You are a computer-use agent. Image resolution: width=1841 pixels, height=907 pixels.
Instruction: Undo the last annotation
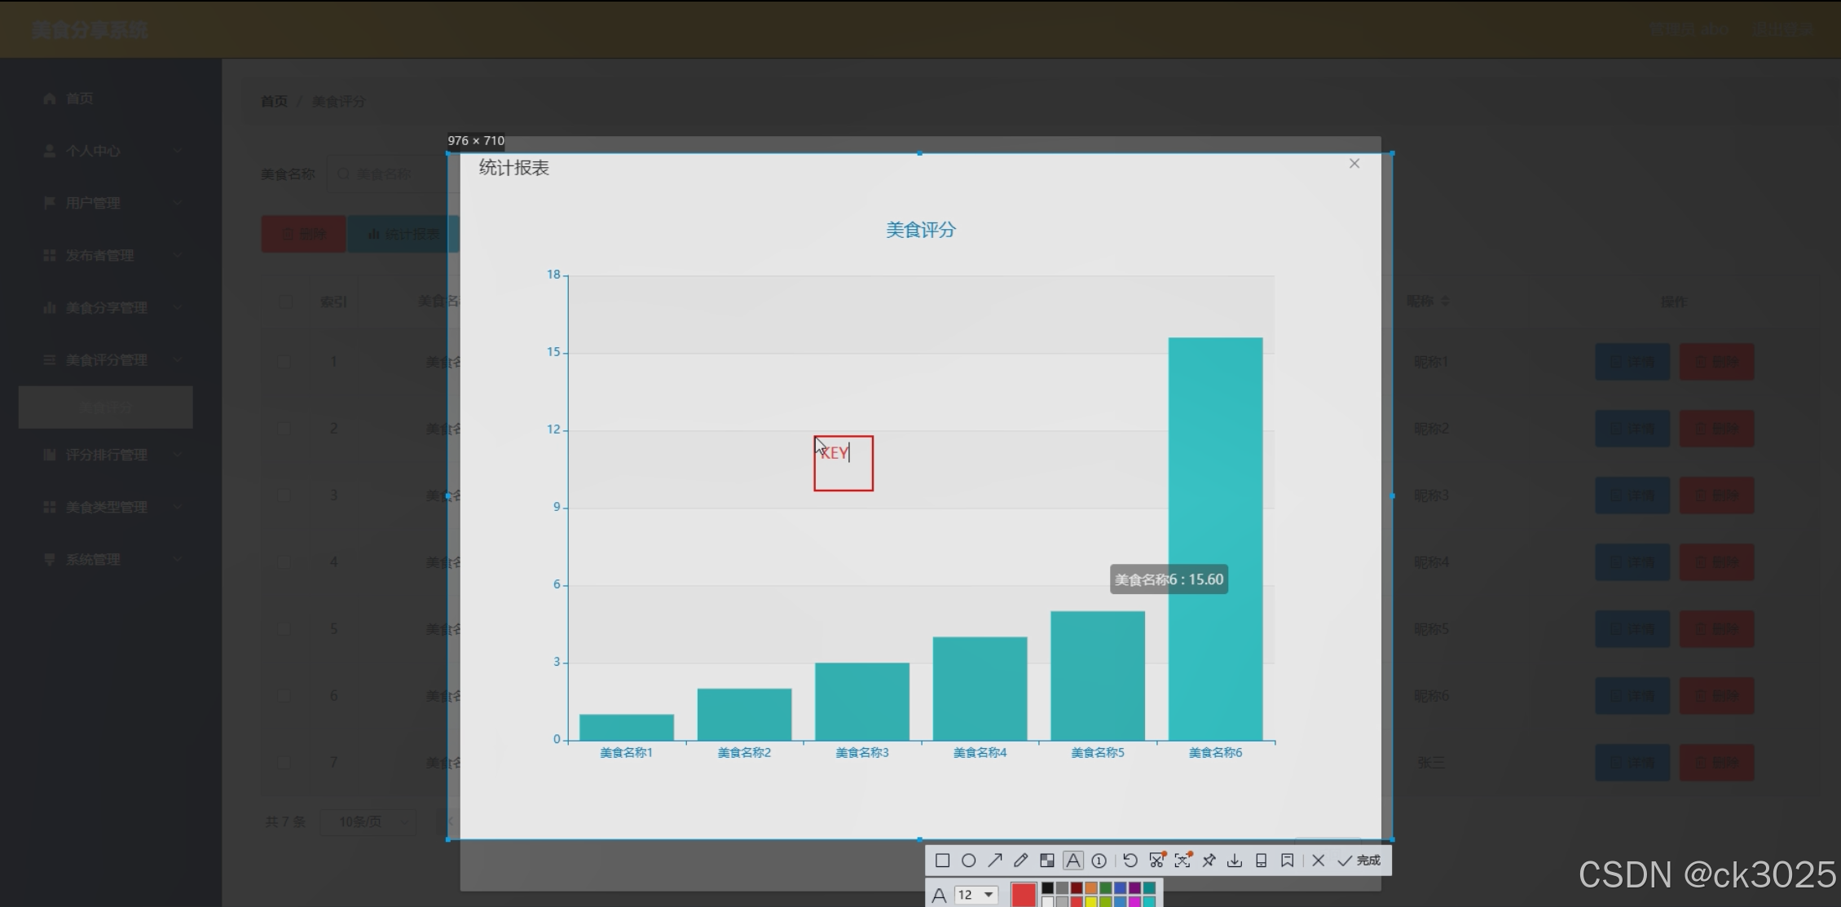1130,861
